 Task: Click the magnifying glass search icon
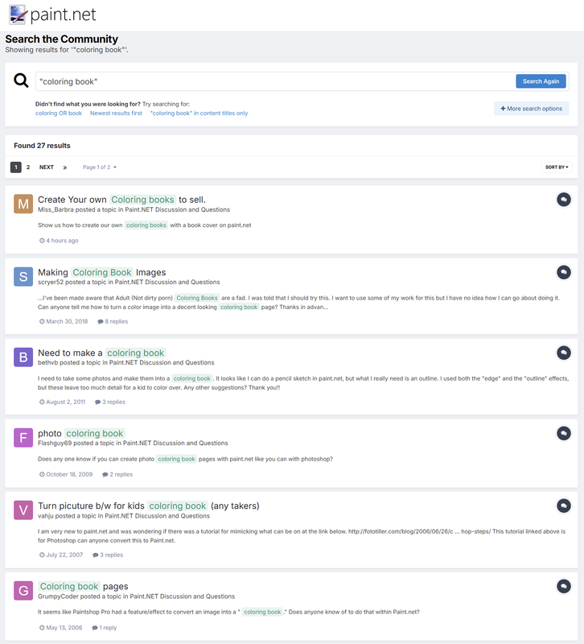[x=21, y=80]
